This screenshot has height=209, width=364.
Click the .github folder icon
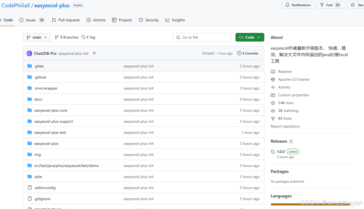click(x=30, y=77)
